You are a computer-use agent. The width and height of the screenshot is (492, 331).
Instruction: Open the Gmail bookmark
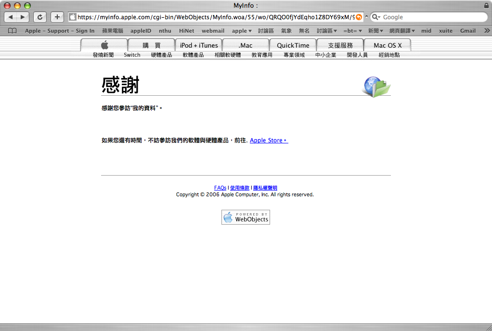point(468,31)
